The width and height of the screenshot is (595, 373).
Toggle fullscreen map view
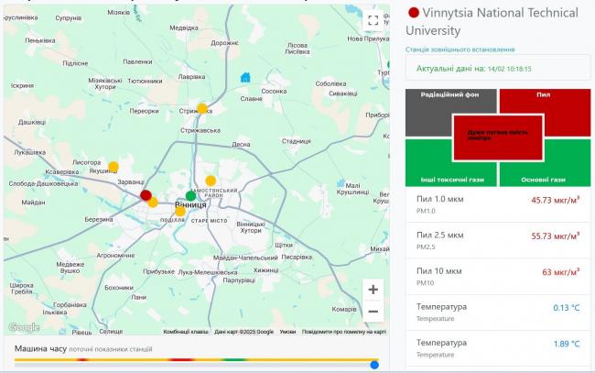[x=373, y=20]
